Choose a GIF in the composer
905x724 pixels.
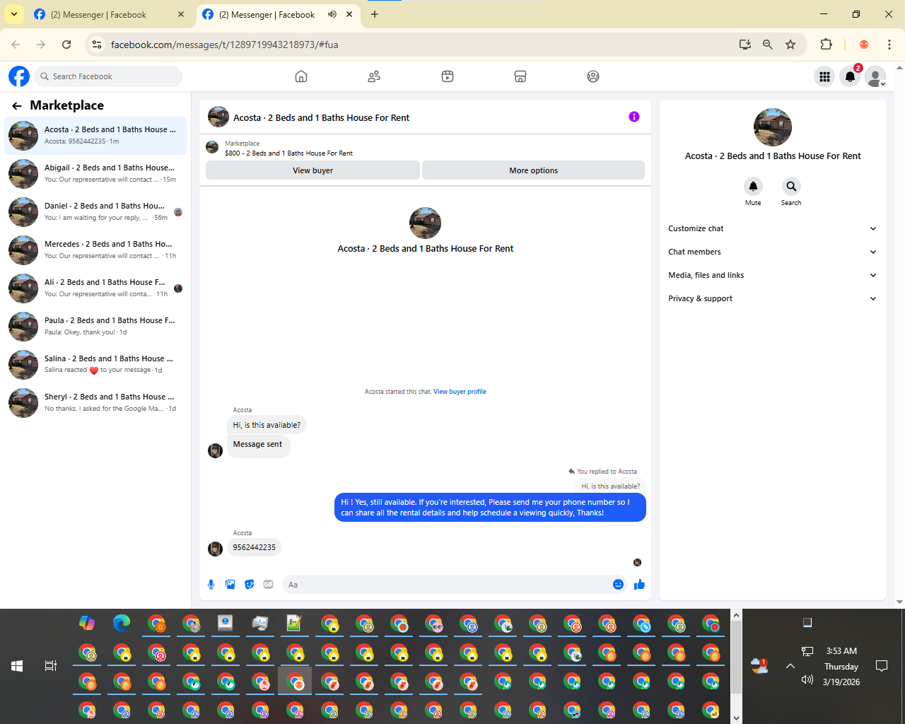click(x=268, y=584)
